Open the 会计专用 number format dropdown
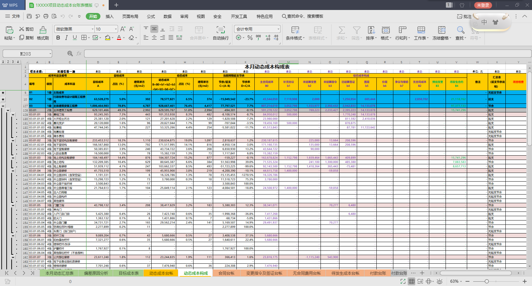The image size is (532, 286). (x=278, y=29)
